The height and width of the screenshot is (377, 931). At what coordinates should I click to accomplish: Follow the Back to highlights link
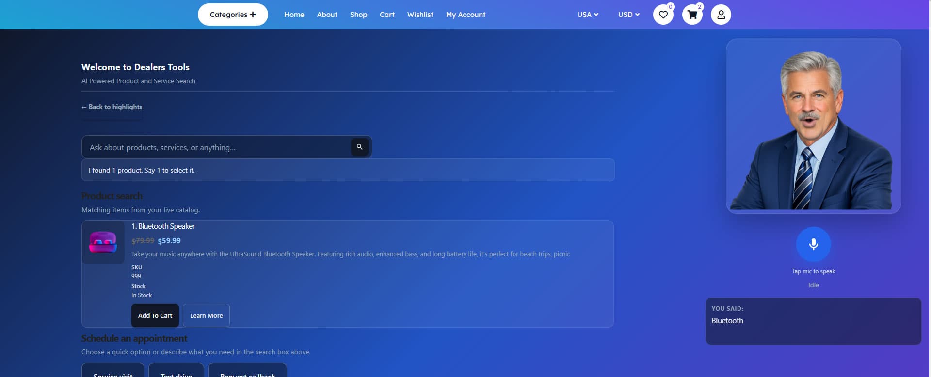tap(112, 107)
